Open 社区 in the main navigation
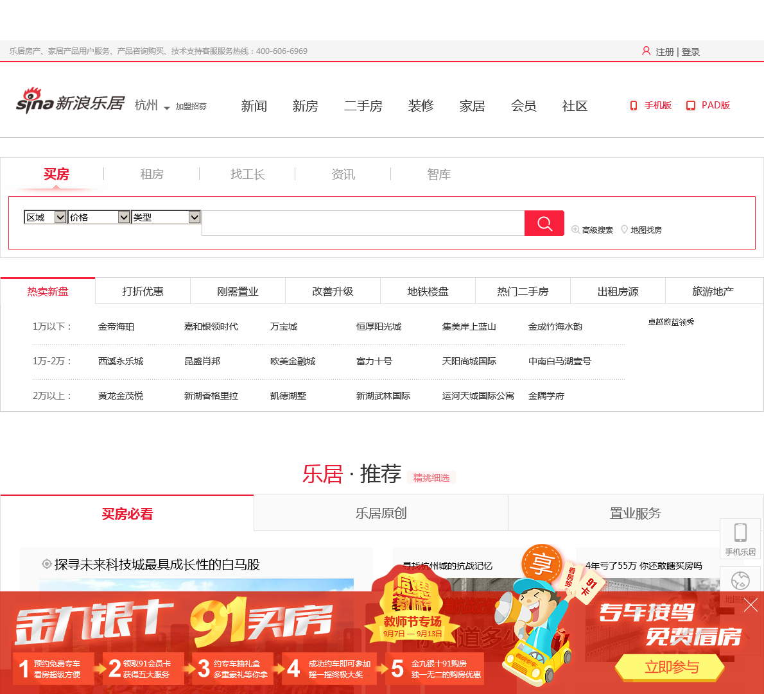Image resolution: width=764 pixels, height=694 pixels. 575,106
